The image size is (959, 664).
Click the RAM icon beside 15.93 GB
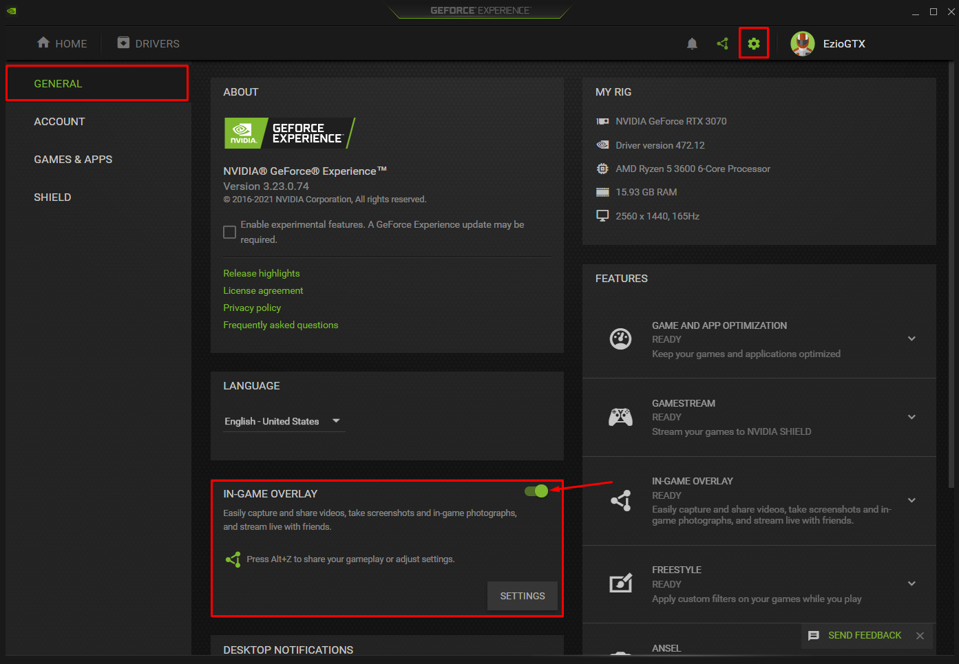[602, 192]
